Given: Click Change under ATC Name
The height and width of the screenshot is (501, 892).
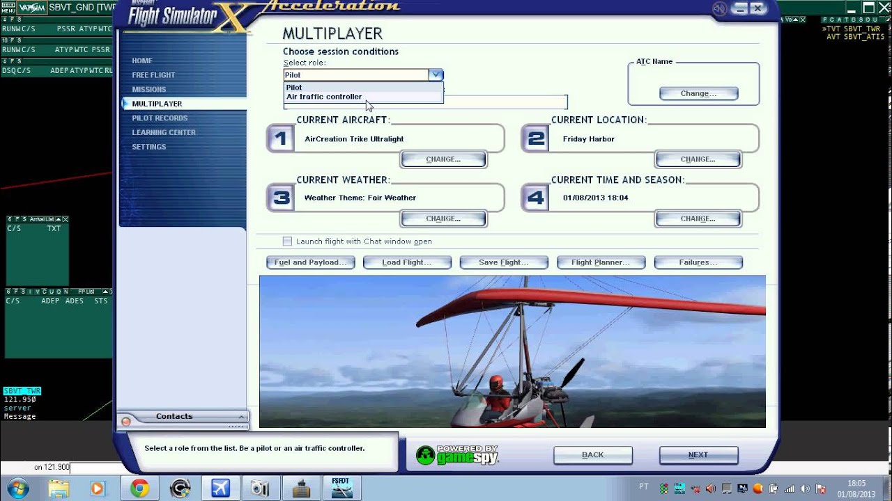Looking at the screenshot, I should pos(698,93).
